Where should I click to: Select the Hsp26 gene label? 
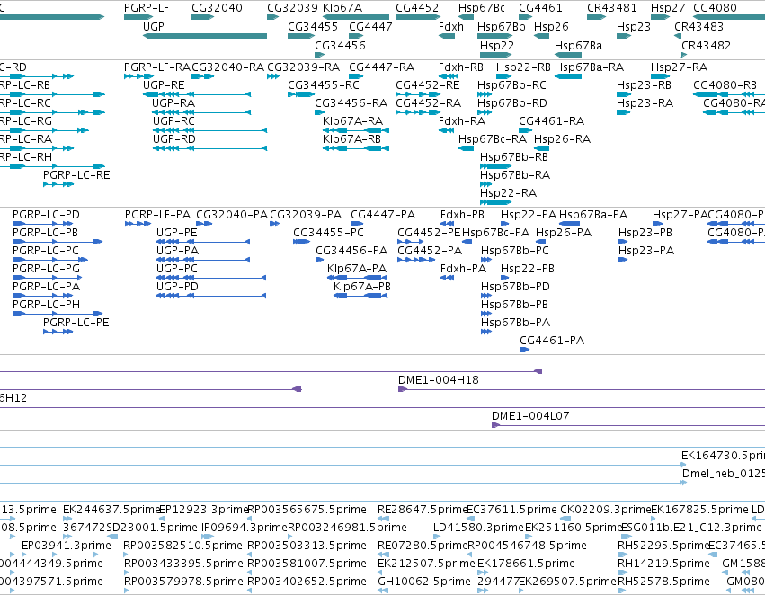551,26
